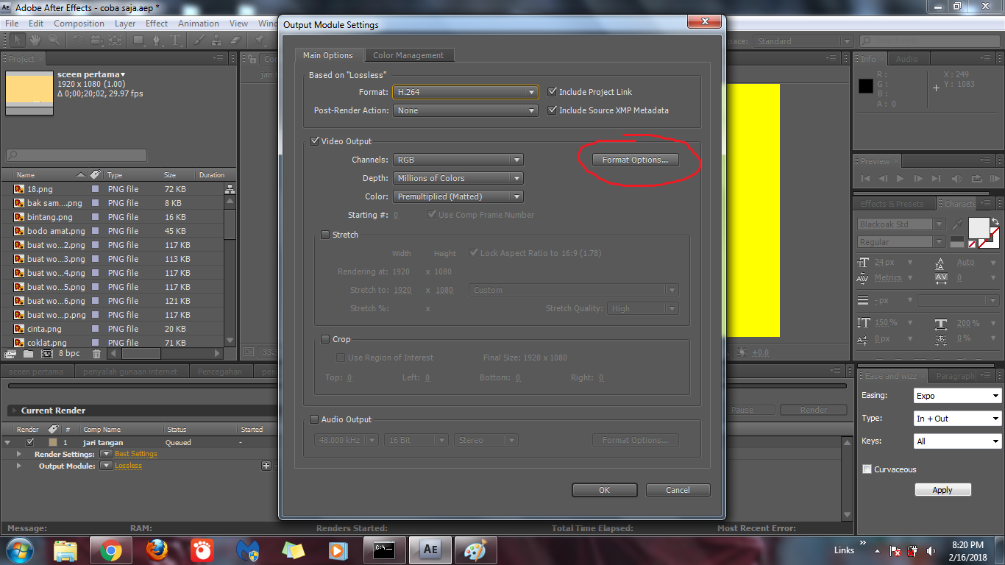Image resolution: width=1005 pixels, height=565 pixels.
Task: Step back one frame in Preview panel
Action: coord(883,179)
